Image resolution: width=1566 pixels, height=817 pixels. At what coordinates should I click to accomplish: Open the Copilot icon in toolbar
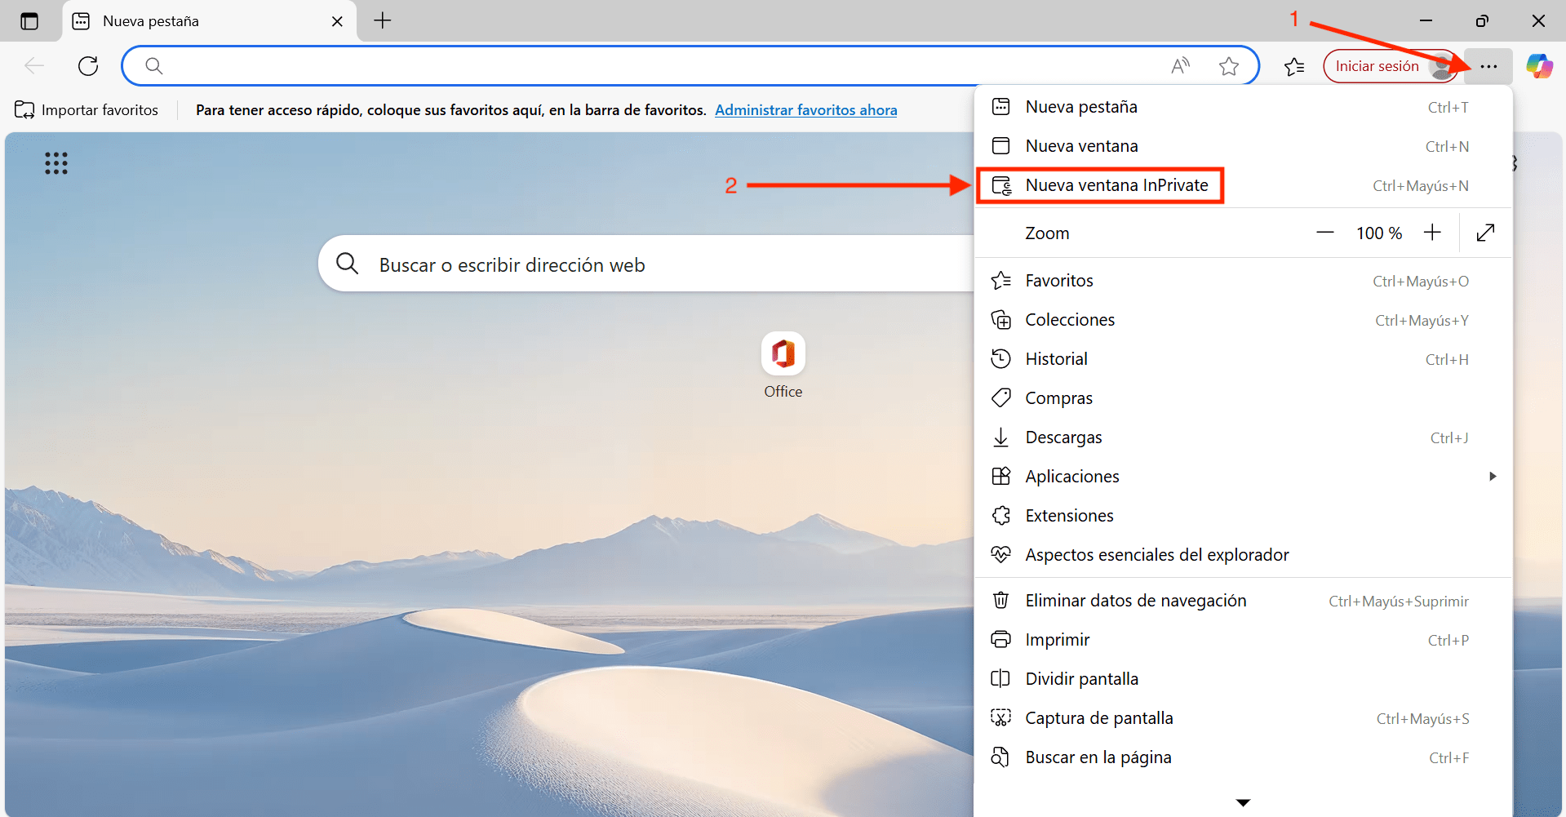tap(1539, 66)
